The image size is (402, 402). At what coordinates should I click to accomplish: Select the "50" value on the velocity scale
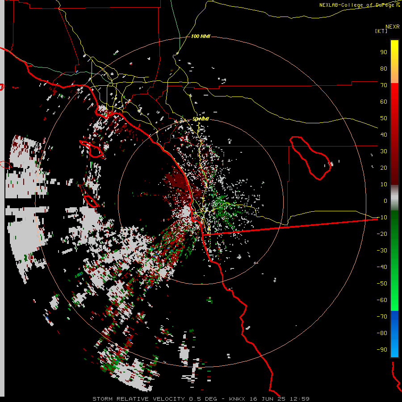coord(384,118)
